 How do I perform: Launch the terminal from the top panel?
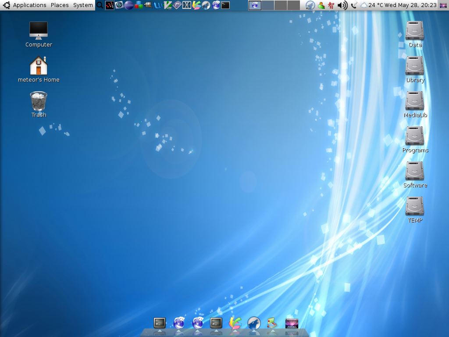pyautogui.click(x=225, y=5)
